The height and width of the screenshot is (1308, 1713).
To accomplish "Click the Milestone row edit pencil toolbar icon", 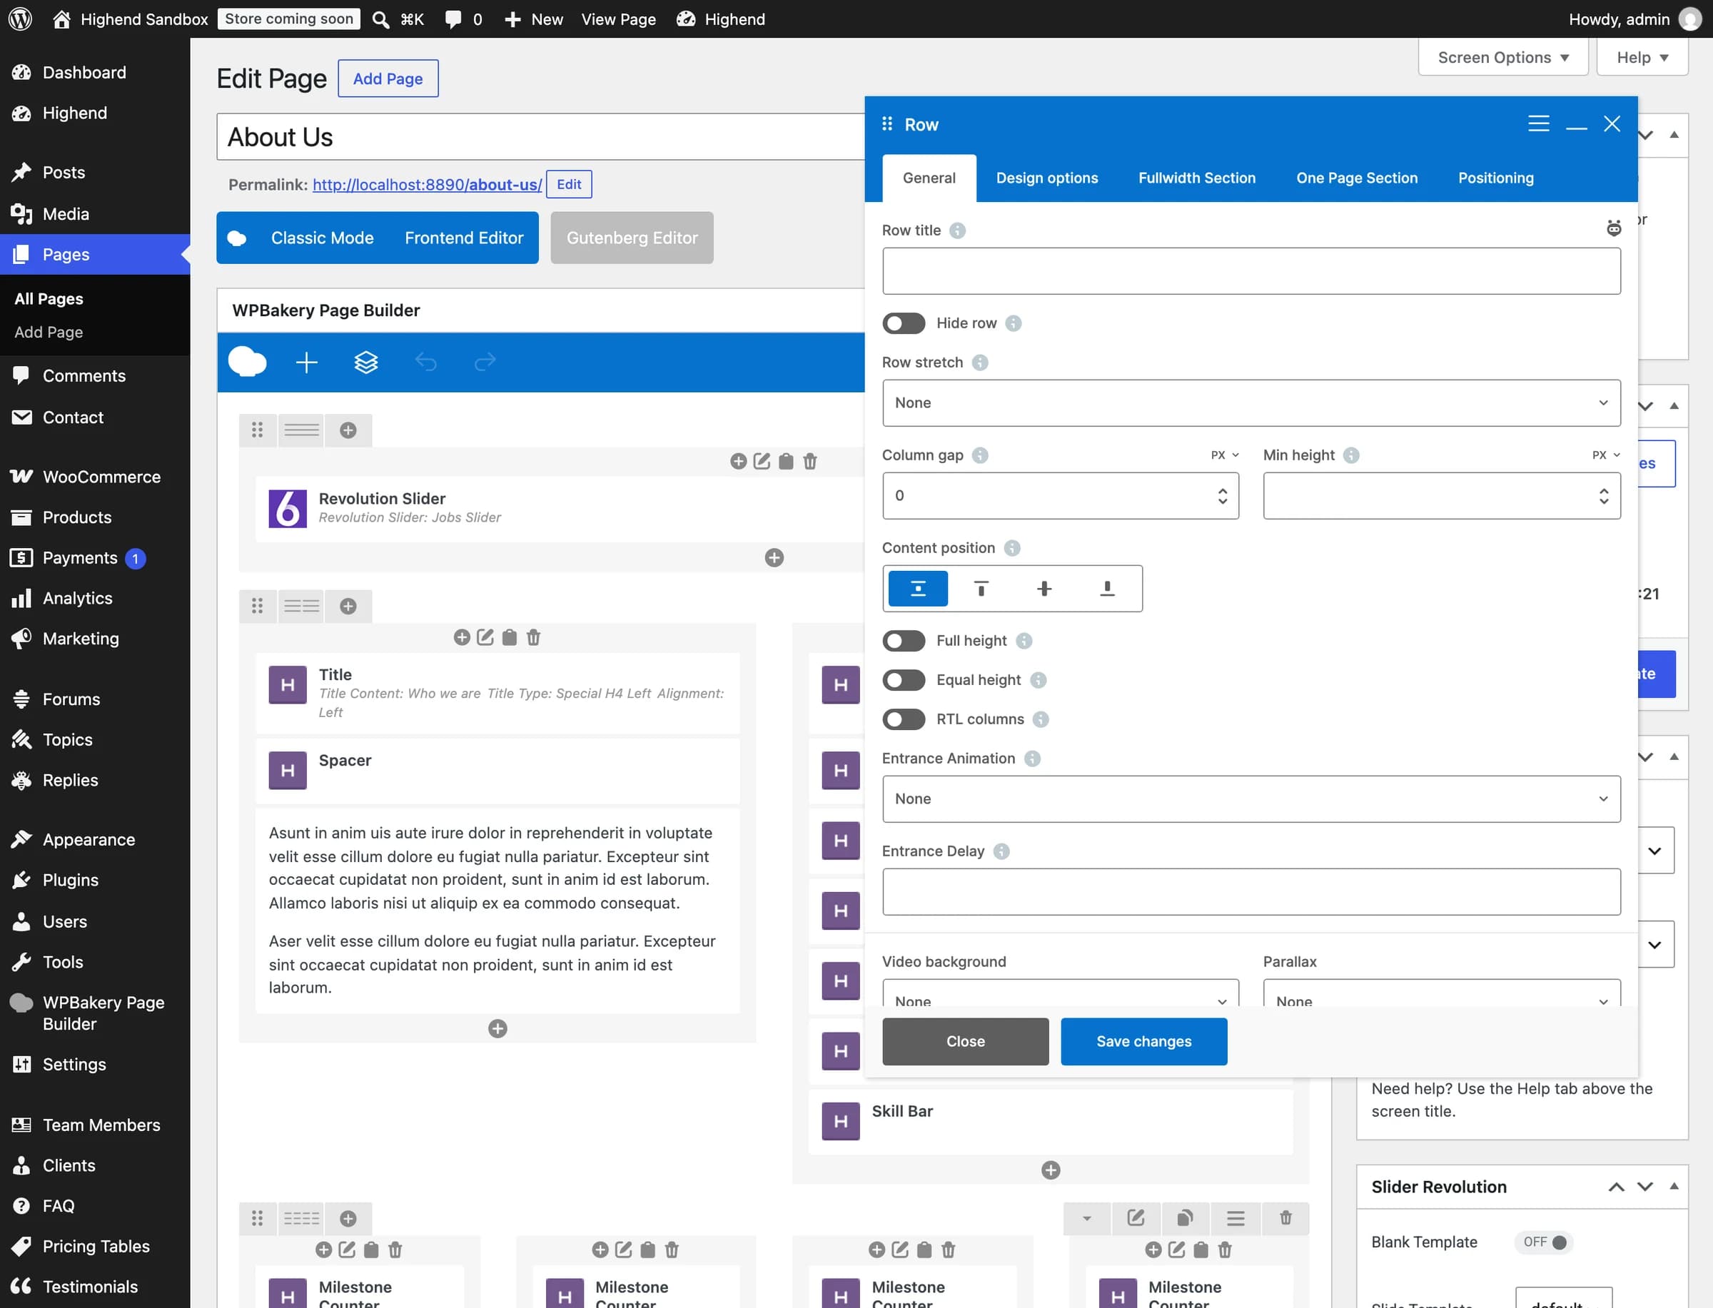I will [1136, 1219].
